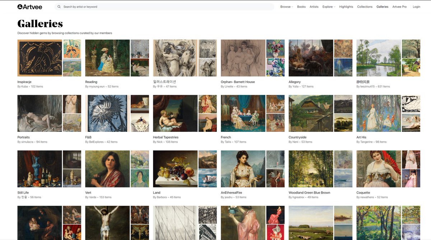431x240 pixels.
Task: Click the French gallery main salon painting
Action: 243,113
